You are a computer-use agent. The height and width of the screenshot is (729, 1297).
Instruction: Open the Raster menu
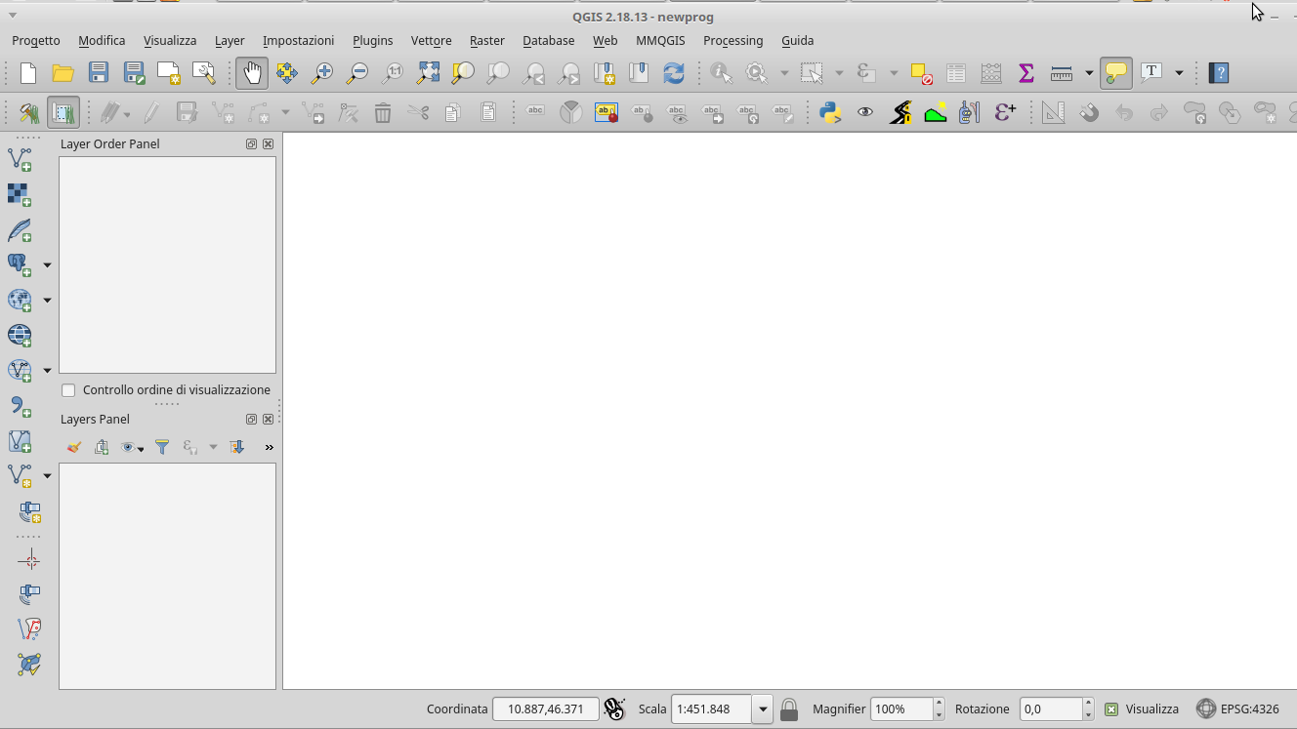487,41
